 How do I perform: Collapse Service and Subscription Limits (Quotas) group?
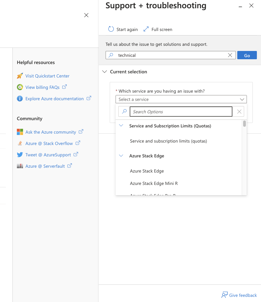tap(121, 126)
